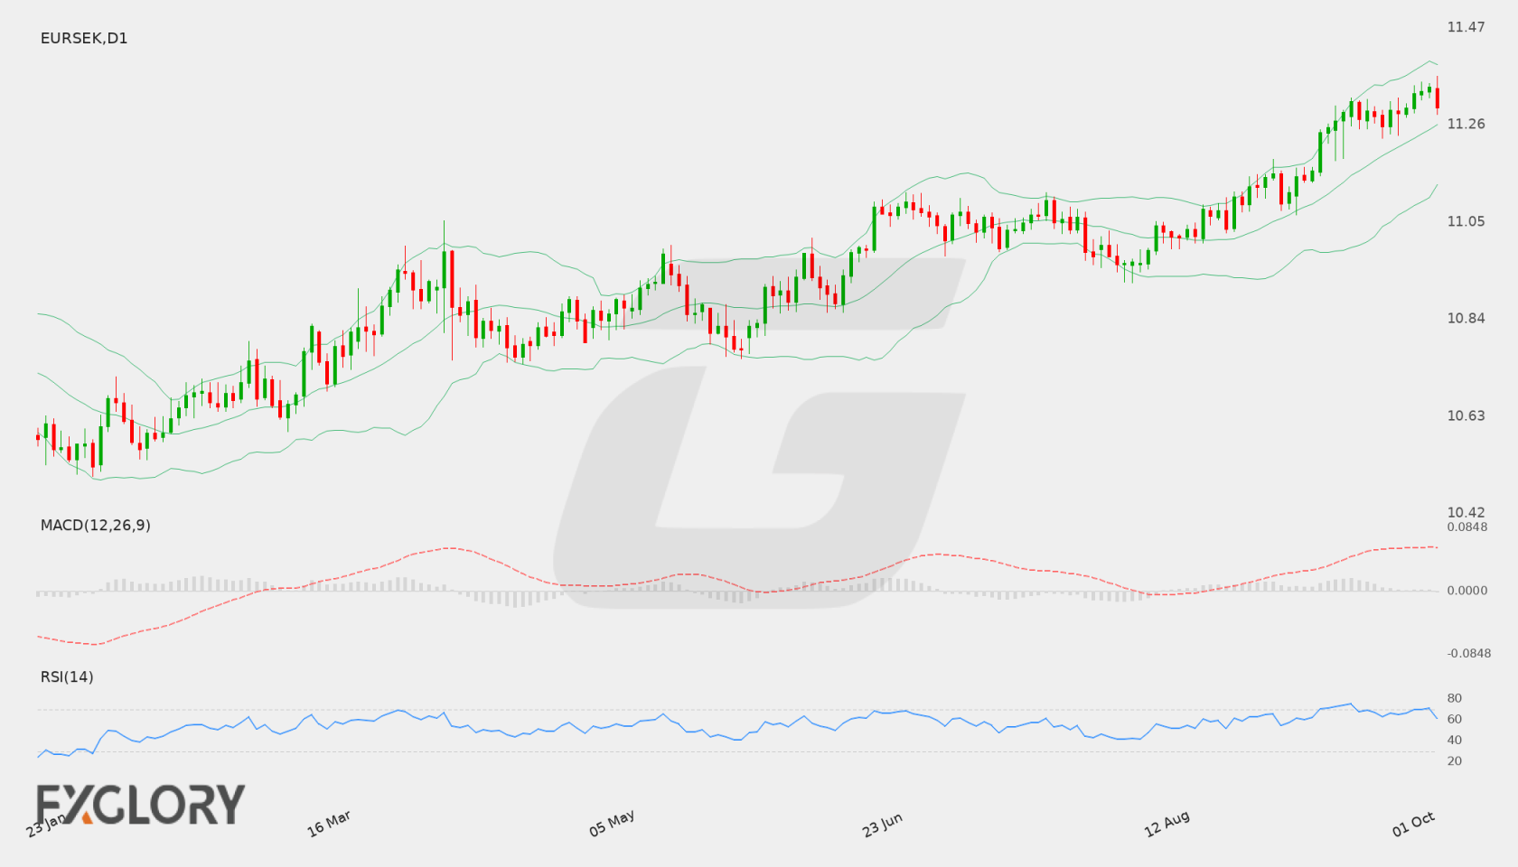Click the FXGLORY logo
Viewport: 1518px width, 867px height.
140,804
